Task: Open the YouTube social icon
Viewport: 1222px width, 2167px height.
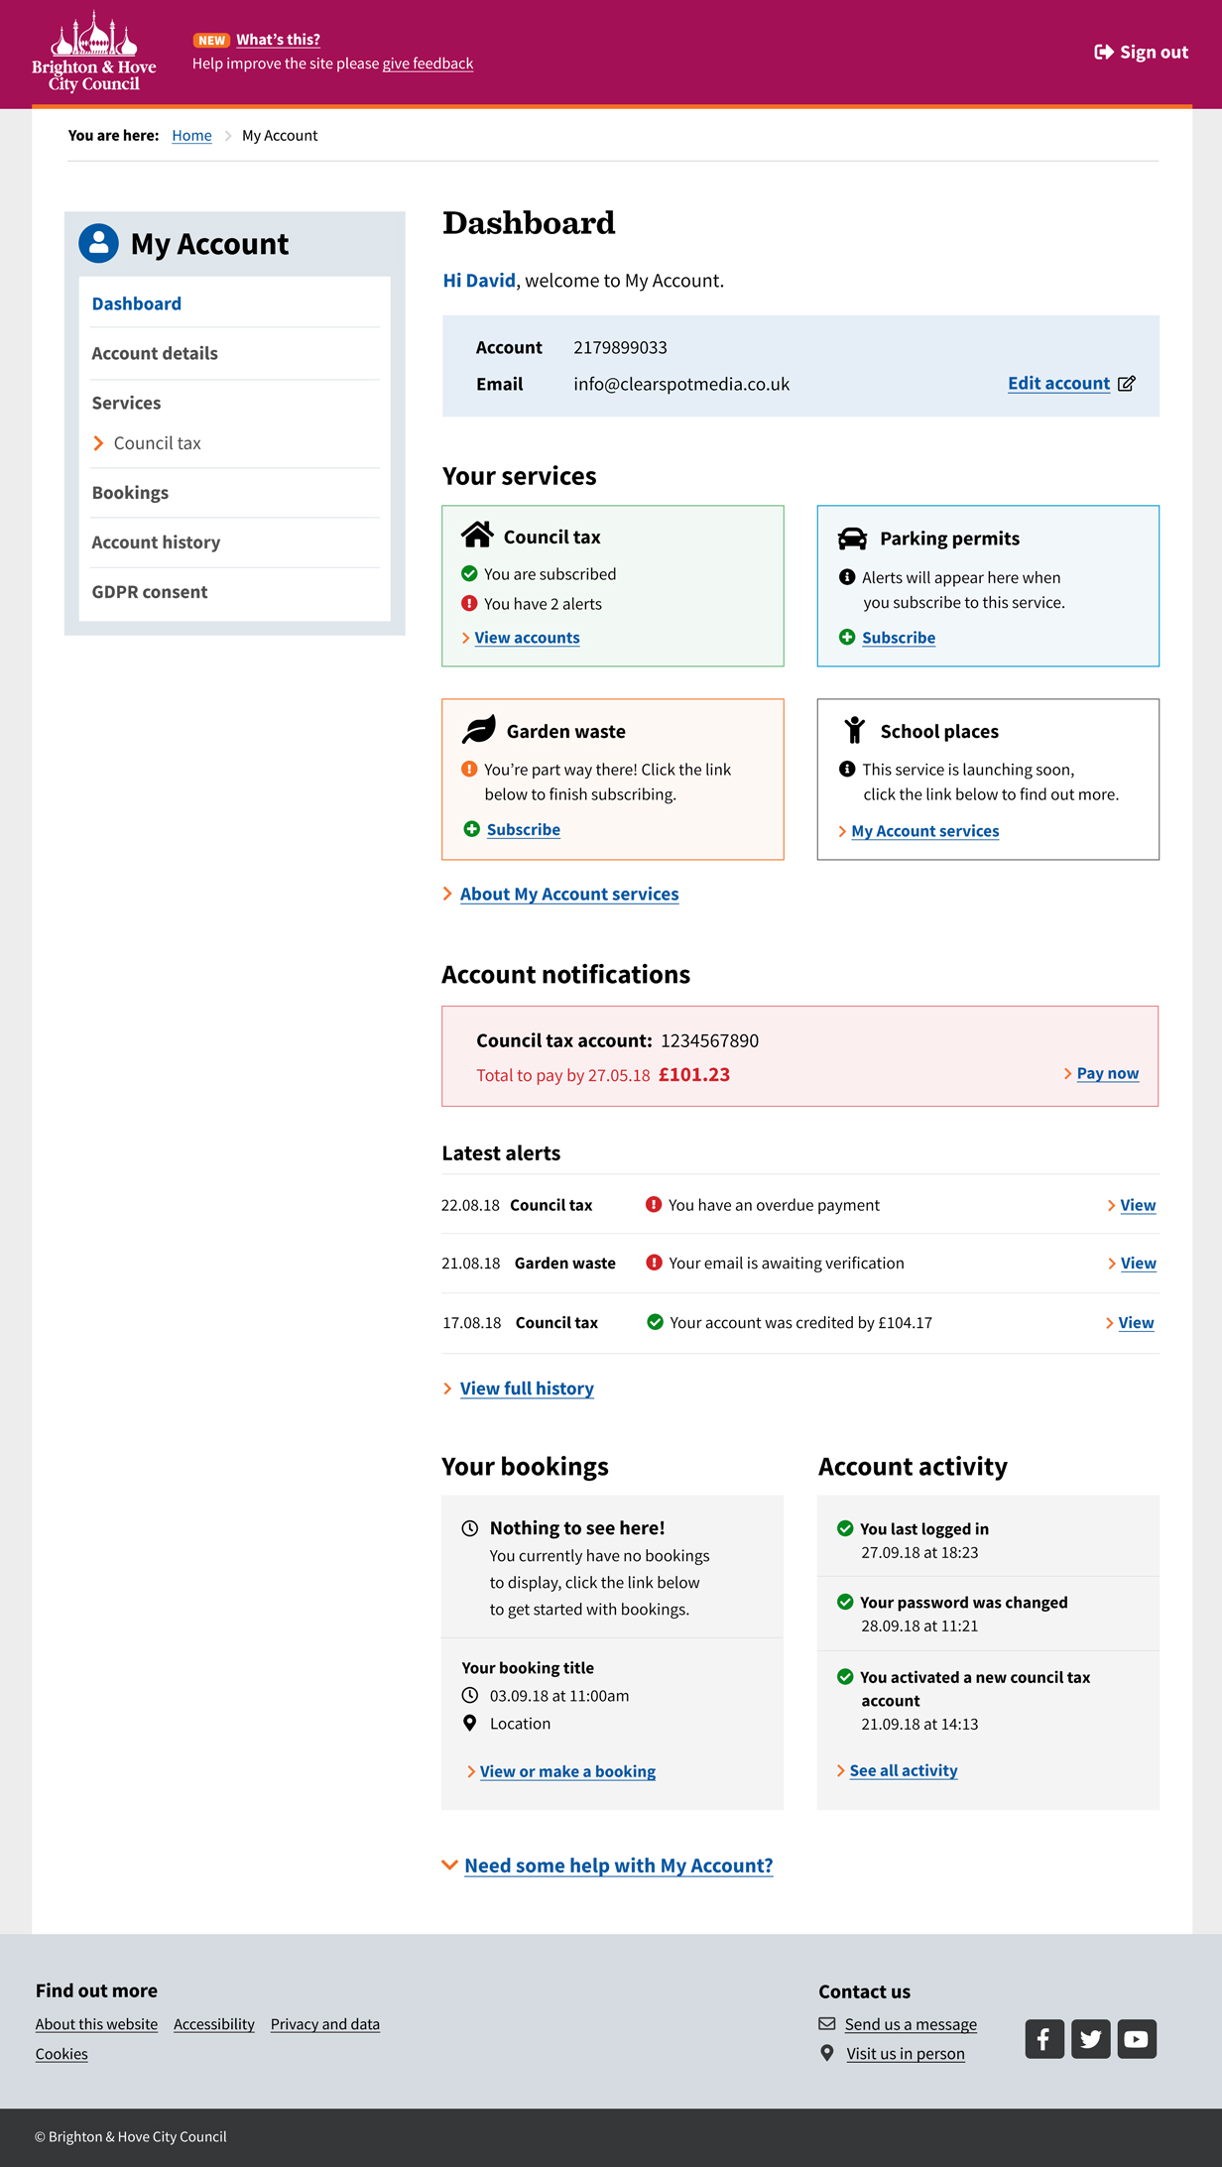Action: [x=1137, y=2039]
